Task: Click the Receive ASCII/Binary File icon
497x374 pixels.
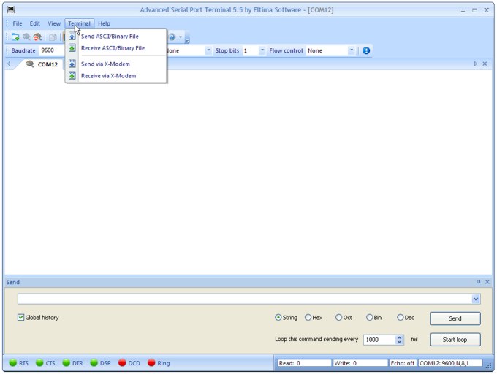Action: coord(72,48)
